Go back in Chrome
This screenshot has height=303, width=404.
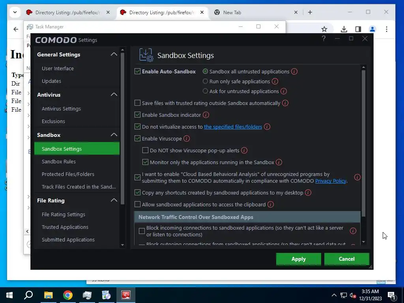[16, 29]
